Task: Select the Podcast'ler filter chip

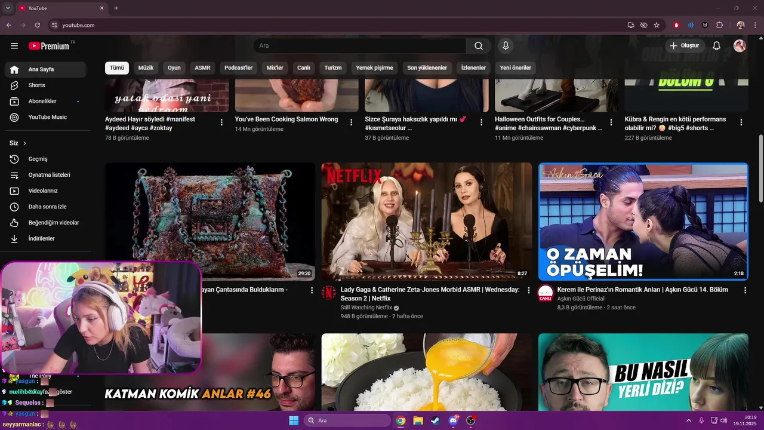Action: 239,68
